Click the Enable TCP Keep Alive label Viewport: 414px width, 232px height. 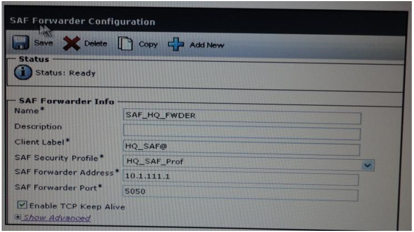pyautogui.click(x=77, y=206)
